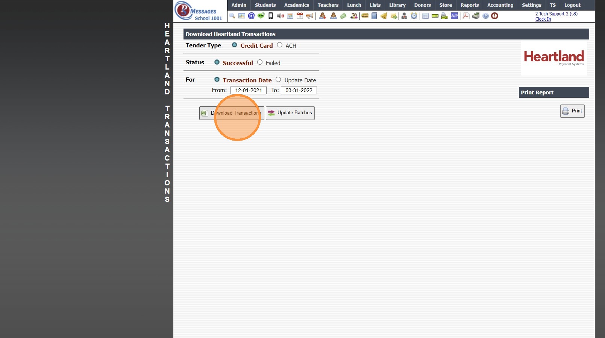605x338 pixels.
Task: Click the add student icon with plus
Action: coord(323,16)
